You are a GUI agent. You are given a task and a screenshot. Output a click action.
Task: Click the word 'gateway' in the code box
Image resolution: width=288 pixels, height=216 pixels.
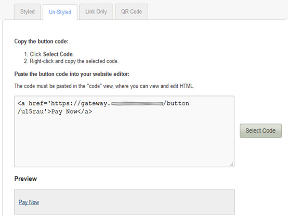pos(94,103)
